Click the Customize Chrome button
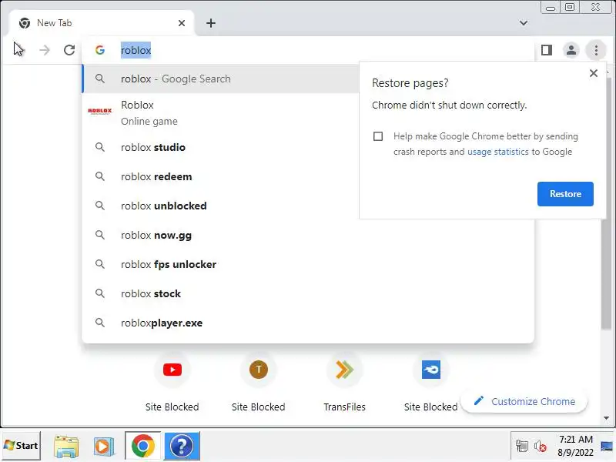The height and width of the screenshot is (462, 616). 524,401
